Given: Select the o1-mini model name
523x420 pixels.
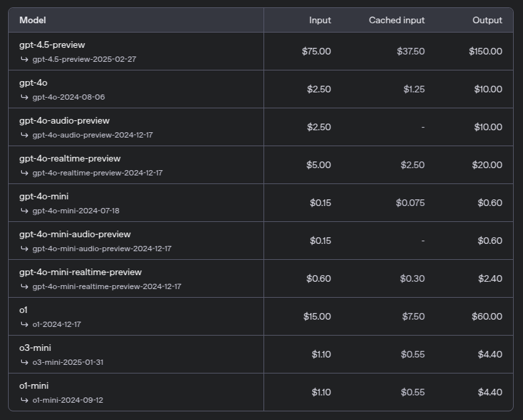Looking at the screenshot, I should click(x=34, y=387).
